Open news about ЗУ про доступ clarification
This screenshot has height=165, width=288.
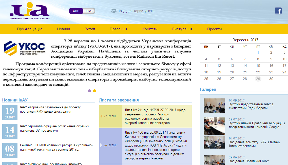54,128
